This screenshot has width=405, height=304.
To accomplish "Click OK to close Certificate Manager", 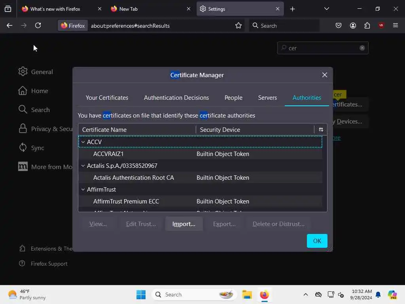I will point(317,241).
